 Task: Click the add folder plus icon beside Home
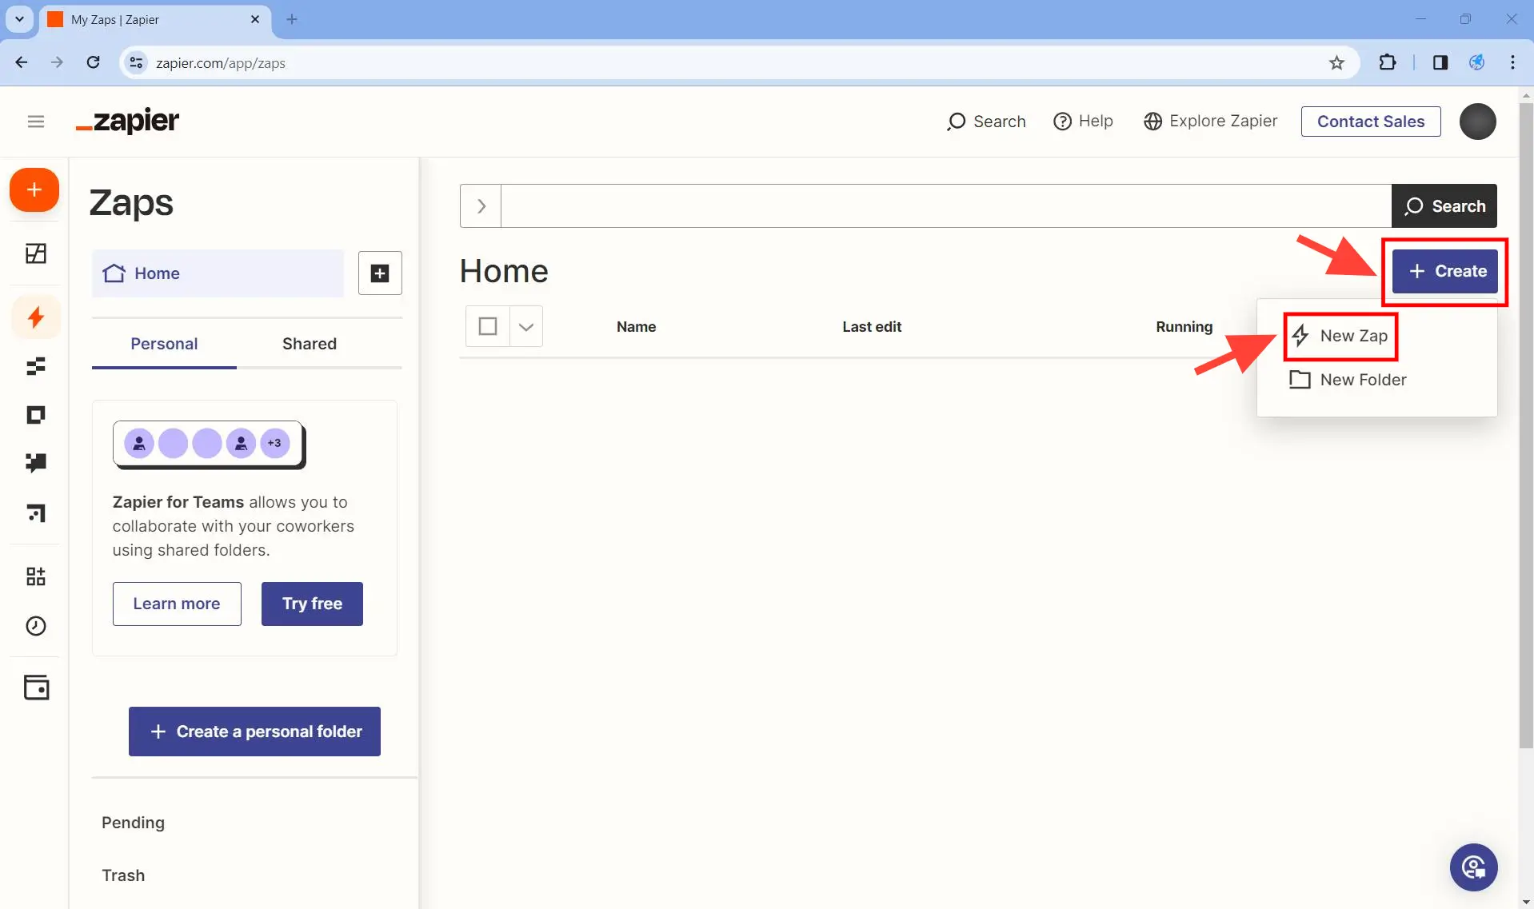tap(380, 273)
